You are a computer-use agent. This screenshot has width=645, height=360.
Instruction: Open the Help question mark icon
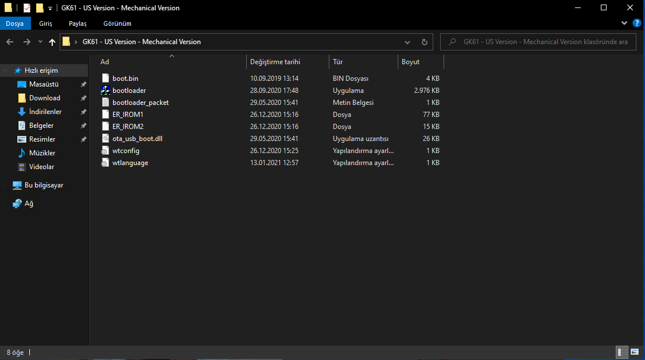coord(636,24)
